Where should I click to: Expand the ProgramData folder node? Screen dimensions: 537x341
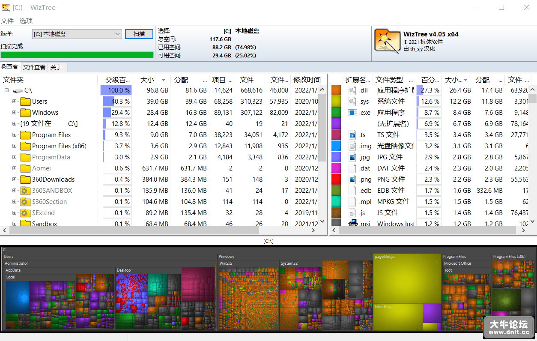click(x=15, y=157)
